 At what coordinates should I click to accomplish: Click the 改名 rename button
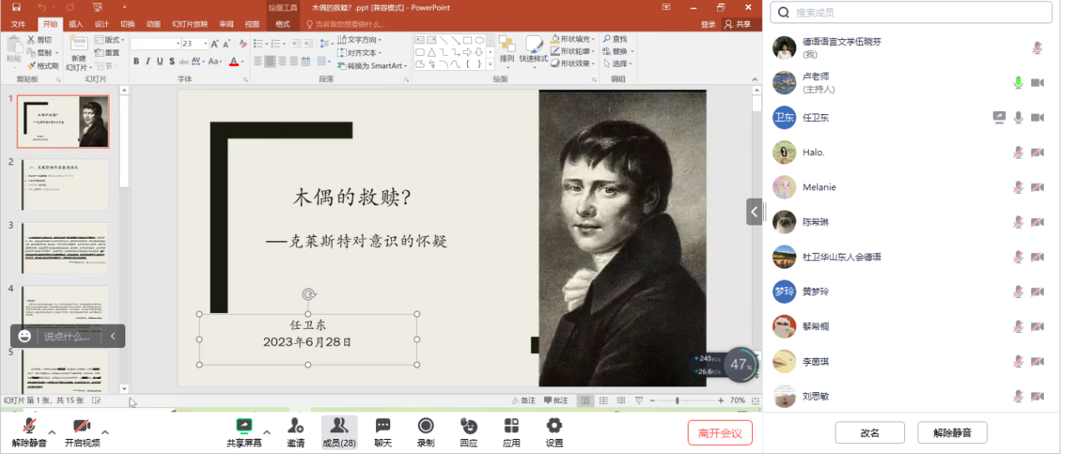click(x=869, y=433)
